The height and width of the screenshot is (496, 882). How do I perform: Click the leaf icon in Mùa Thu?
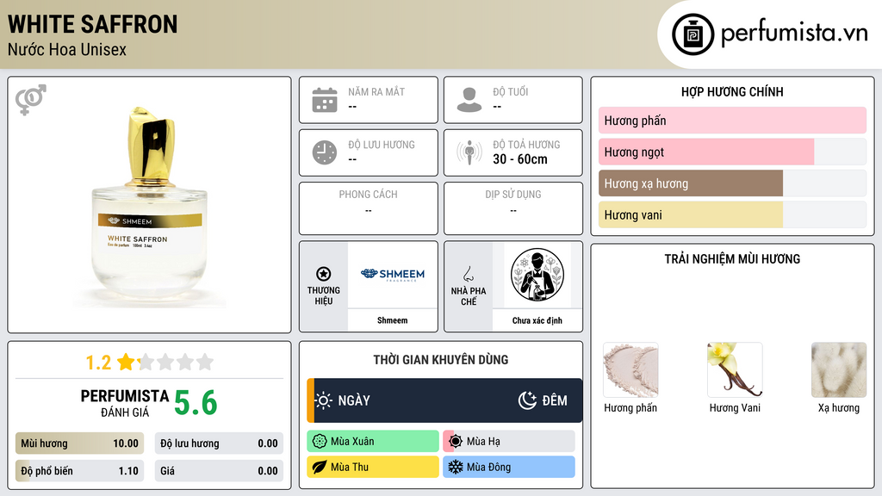(320, 467)
